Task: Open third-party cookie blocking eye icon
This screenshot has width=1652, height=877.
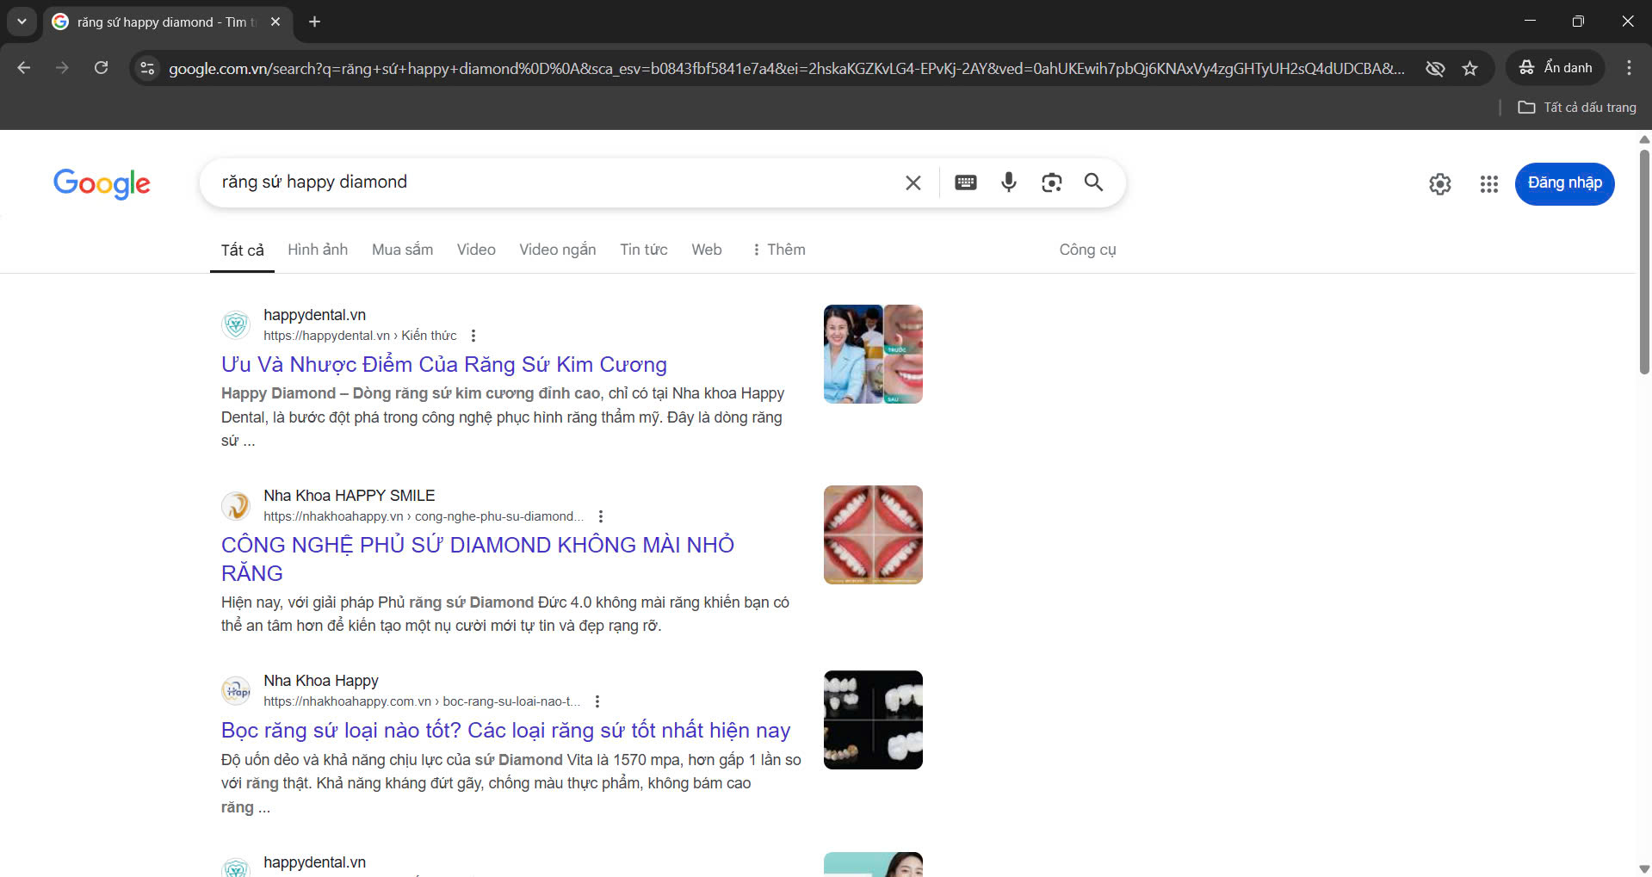Action: (1435, 68)
